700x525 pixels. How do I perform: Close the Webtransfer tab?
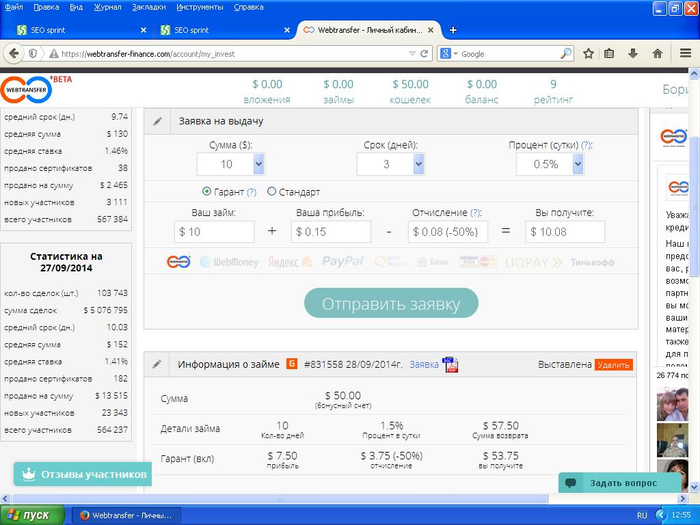point(431,30)
